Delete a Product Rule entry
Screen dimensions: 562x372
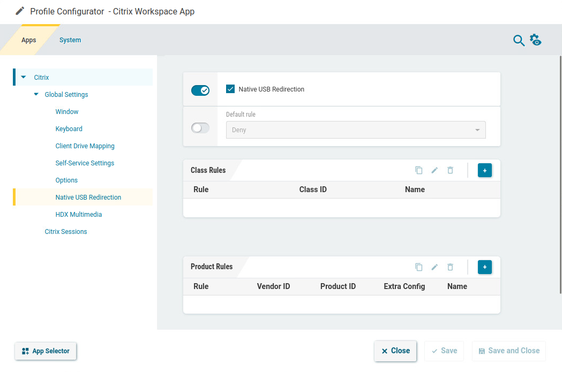(450, 267)
